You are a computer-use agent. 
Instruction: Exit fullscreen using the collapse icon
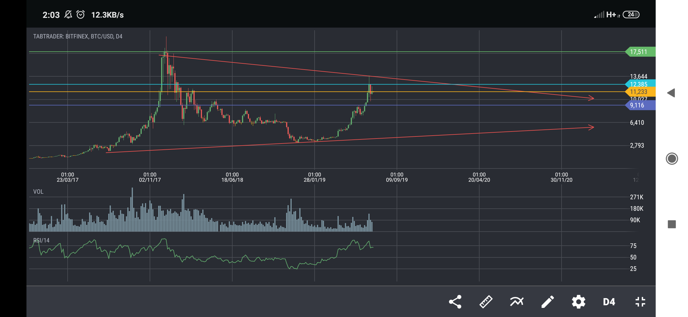click(x=640, y=302)
